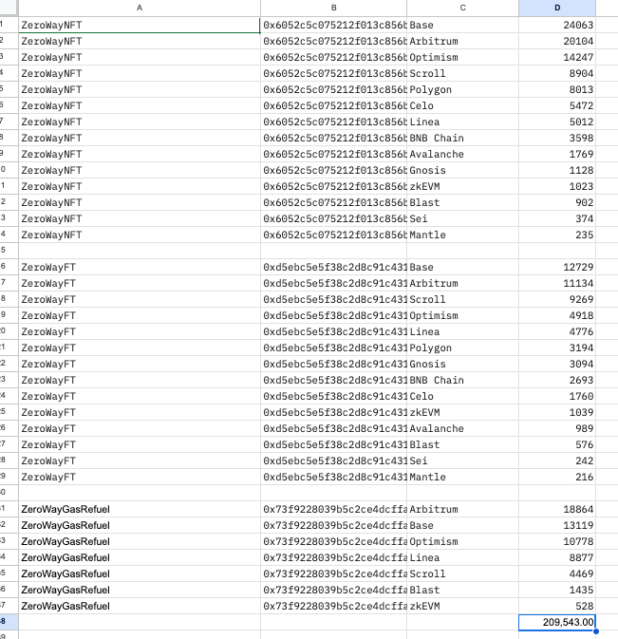Click ZeroWayFT cell in Mantle row

(x=140, y=478)
